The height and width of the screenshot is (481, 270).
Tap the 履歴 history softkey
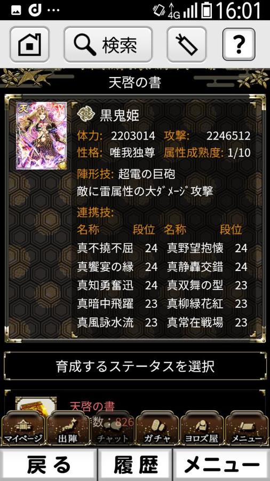(x=135, y=465)
